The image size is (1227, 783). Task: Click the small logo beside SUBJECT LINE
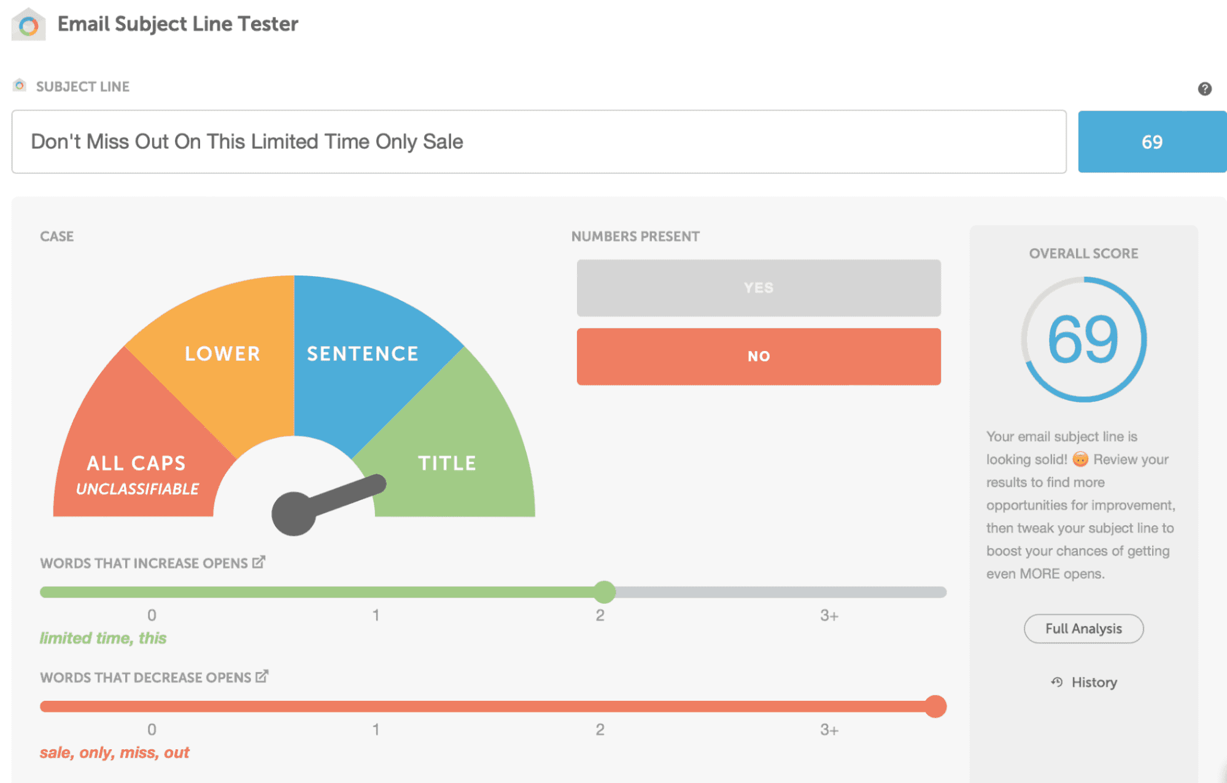pyautogui.click(x=20, y=85)
